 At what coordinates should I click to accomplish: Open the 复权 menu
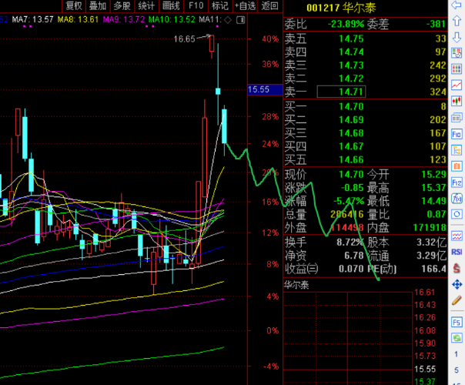74,5
